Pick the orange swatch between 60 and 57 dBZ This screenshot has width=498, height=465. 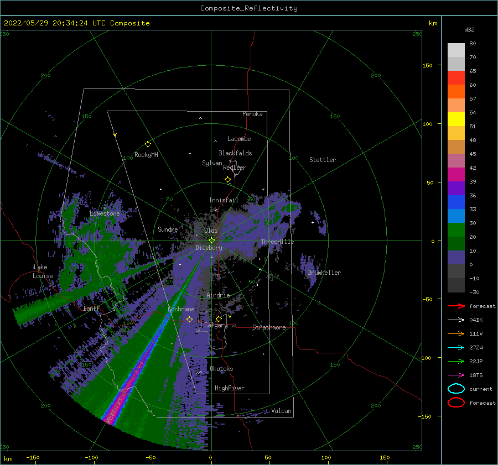(456, 92)
